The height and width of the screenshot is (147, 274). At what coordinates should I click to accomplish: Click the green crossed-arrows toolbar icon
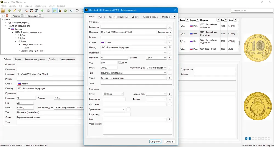coord(42,11)
